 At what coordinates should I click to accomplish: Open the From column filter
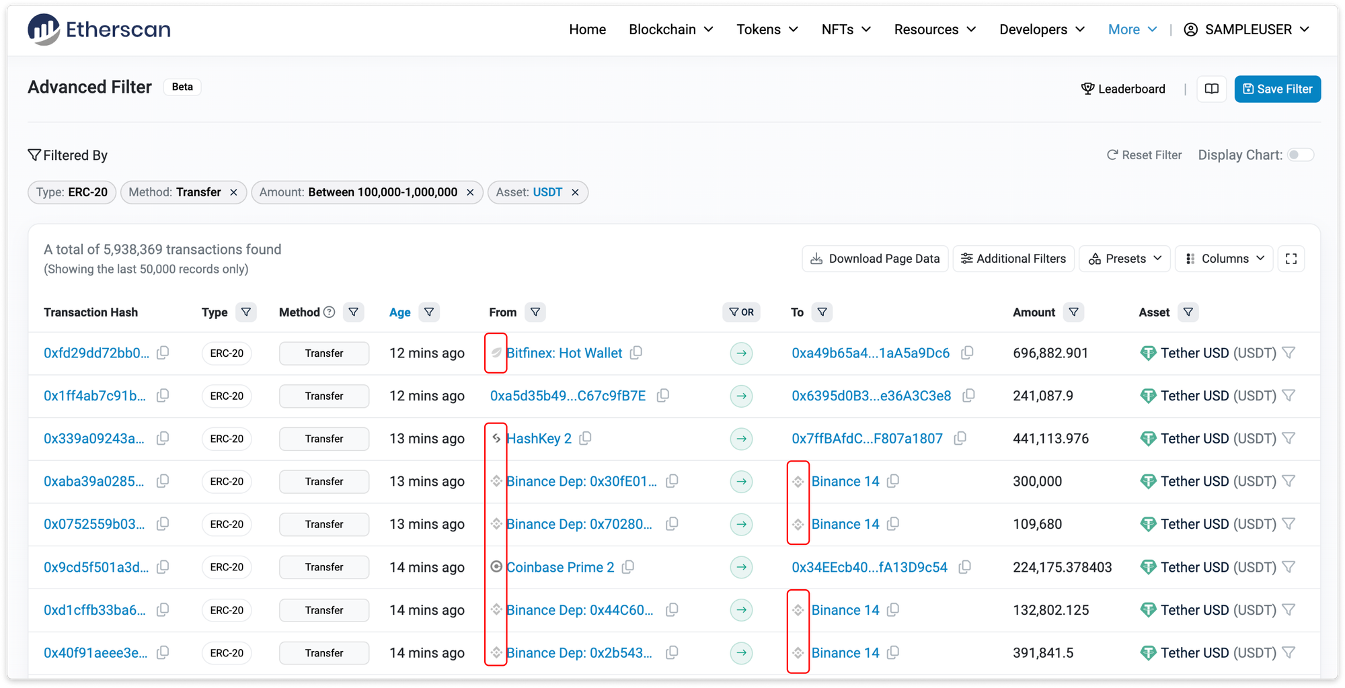click(x=535, y=312)
